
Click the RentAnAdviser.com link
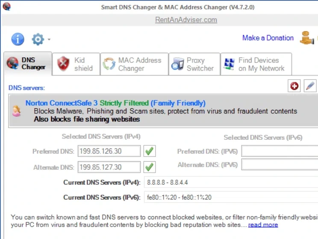point(186,20)
